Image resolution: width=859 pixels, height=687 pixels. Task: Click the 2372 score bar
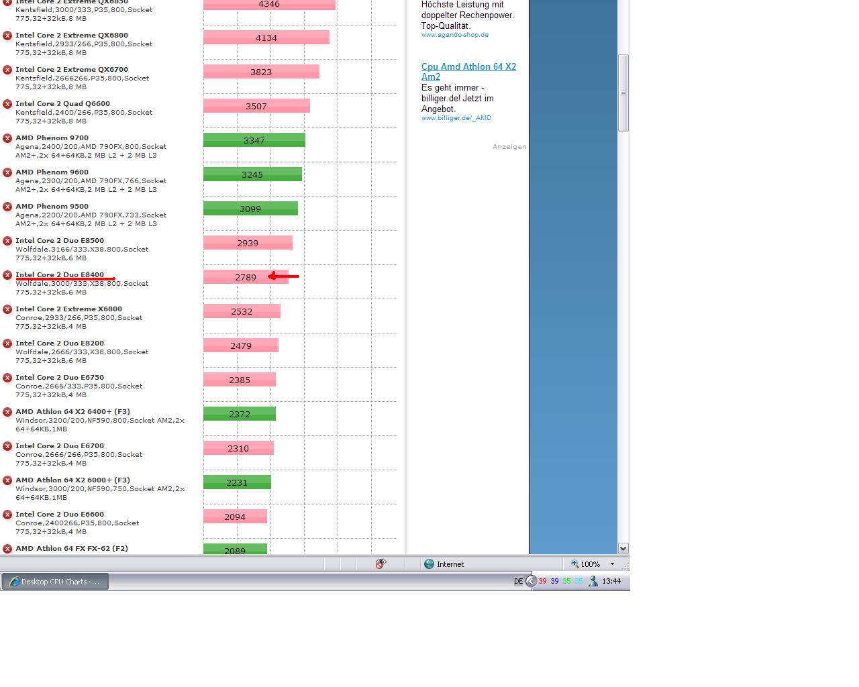tap(240, 414)
